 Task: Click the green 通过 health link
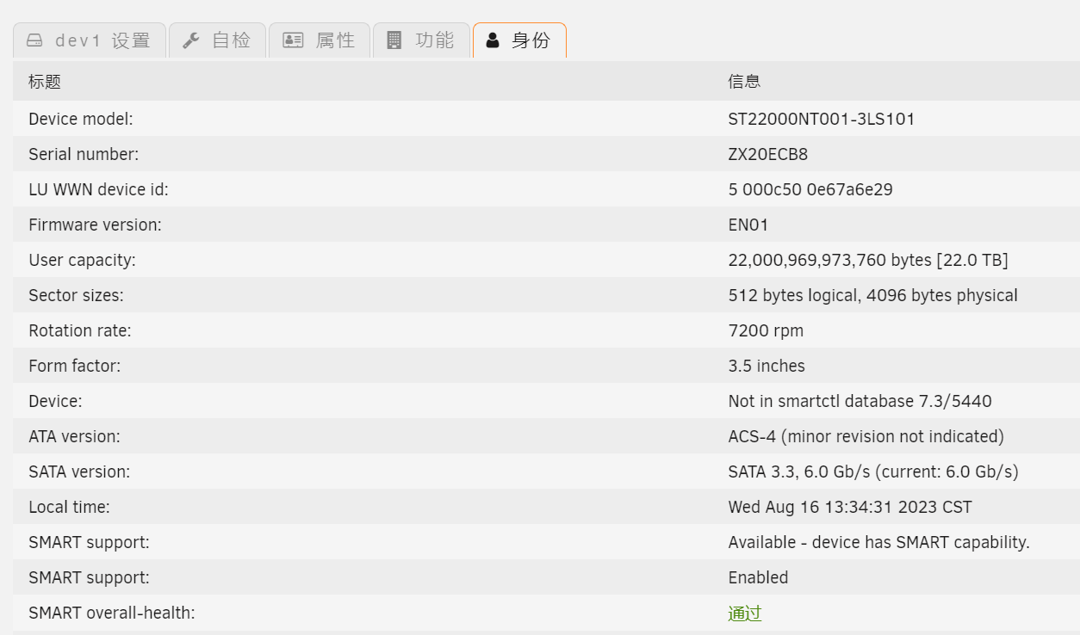point(745,613)
